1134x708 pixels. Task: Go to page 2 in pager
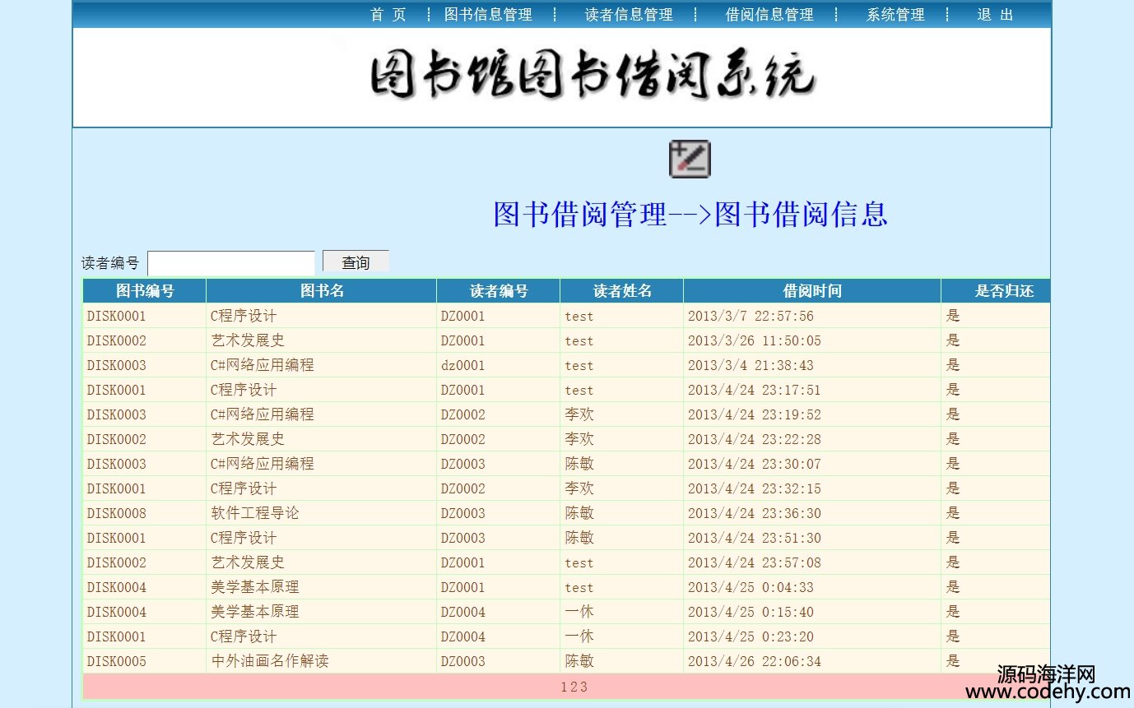click(x=574, y=687)
